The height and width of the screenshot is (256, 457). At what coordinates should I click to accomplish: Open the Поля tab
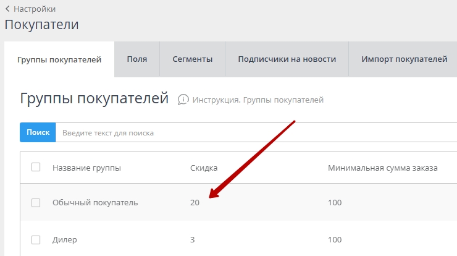pyautogui.click(x=136, y=59)
